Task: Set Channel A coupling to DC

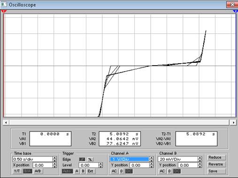Action: click(129, 171)
